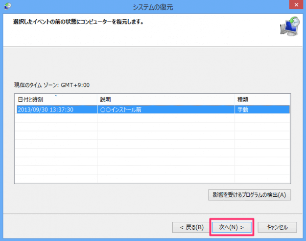Cancel the wizard with キャンセル button
The height and width of the screenshot is (241, 306).
[x=277, y=227]
